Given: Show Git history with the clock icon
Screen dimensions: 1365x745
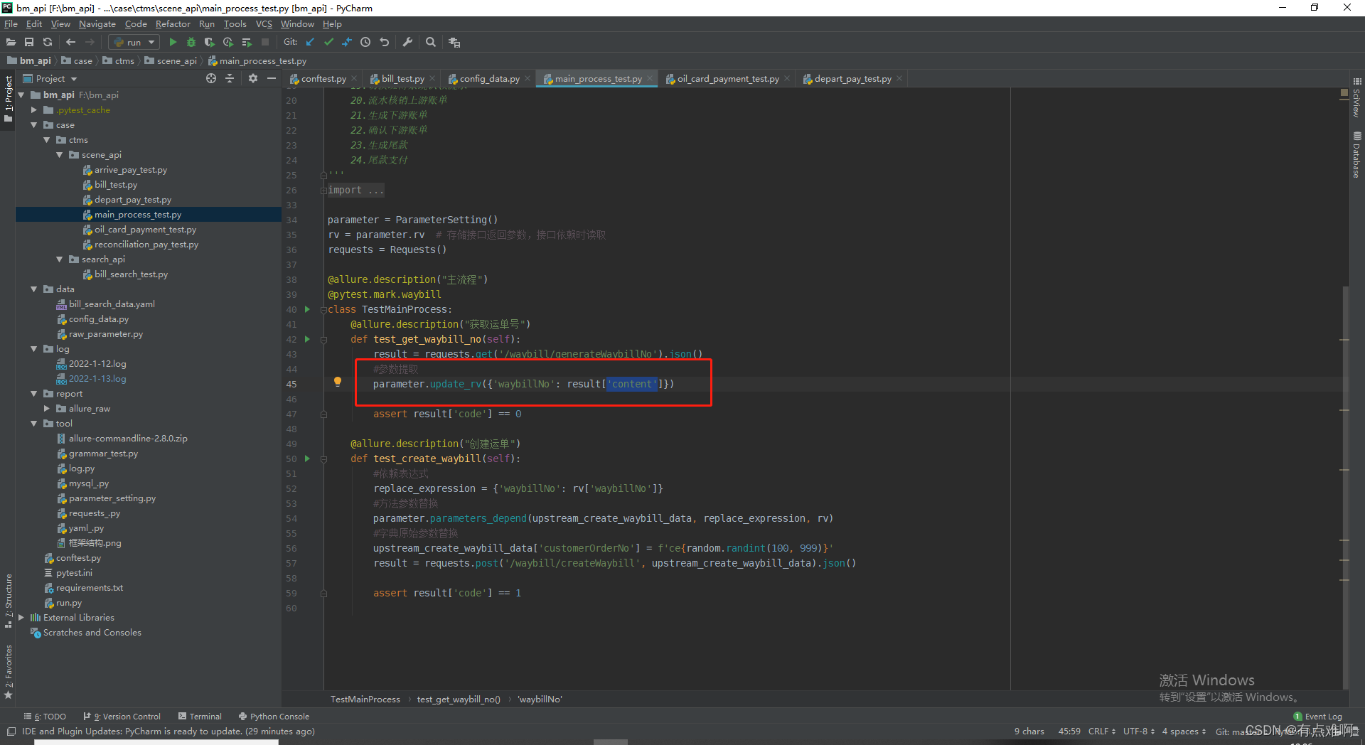Looking at the screenshot, I should pyautogui.click(x=365, y=42).
